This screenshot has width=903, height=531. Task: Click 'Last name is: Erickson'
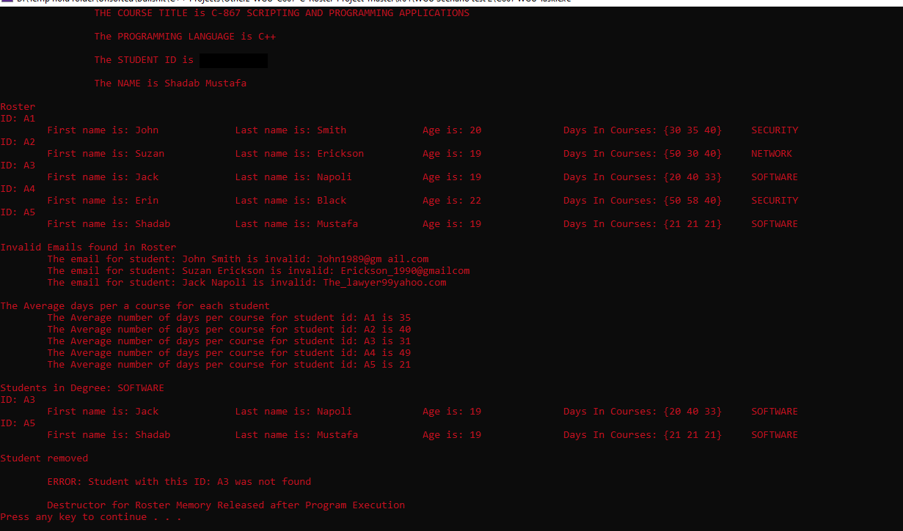coord(299,154)
